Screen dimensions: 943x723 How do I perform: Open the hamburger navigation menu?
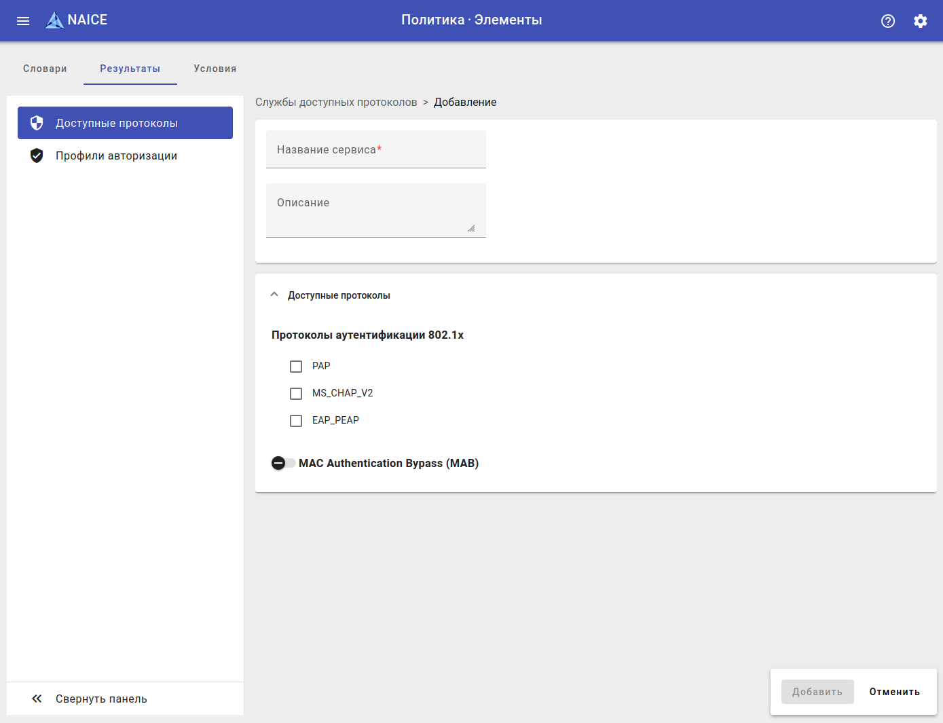click(23, 21)
